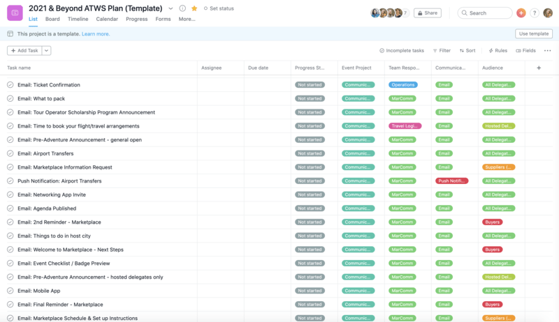Viewport: 559px width, 322px height.
Task: Open the project info circle icon
Action: tap(182, 8)
